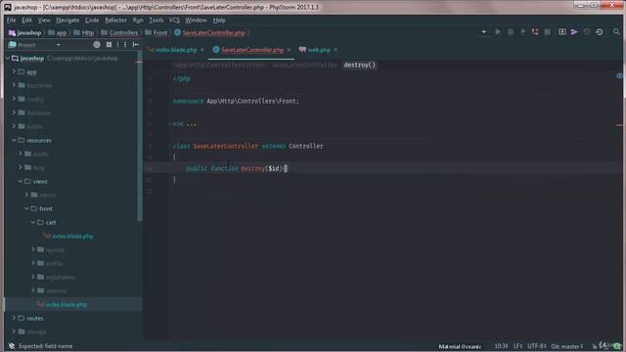Viewport: 626px width, 352px height.
Task: Click the Run play icon in the toolbar
Action: [x=498, y=32]
